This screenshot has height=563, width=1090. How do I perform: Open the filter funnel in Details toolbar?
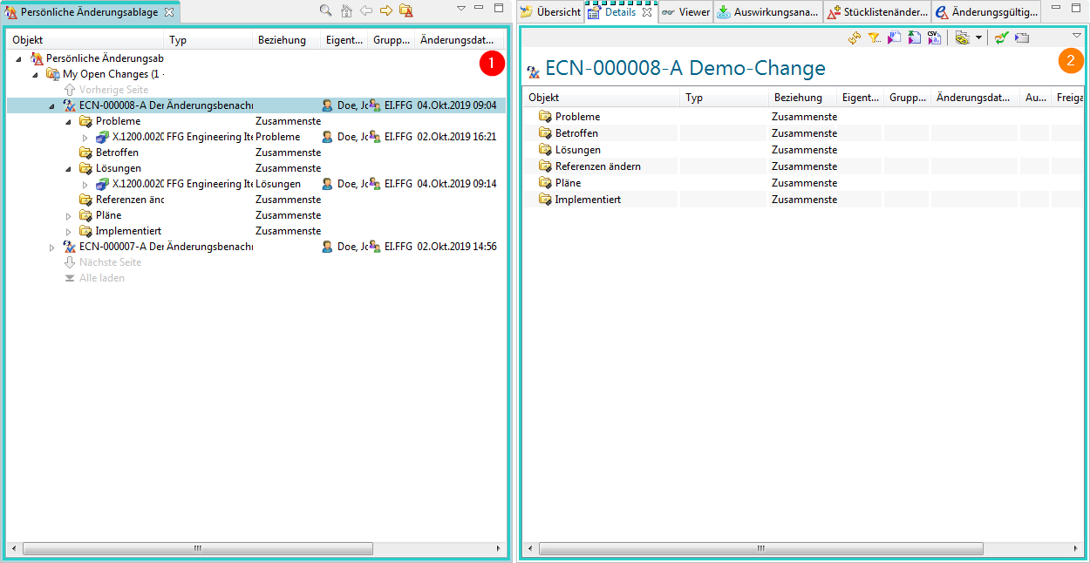pos(875,38)
